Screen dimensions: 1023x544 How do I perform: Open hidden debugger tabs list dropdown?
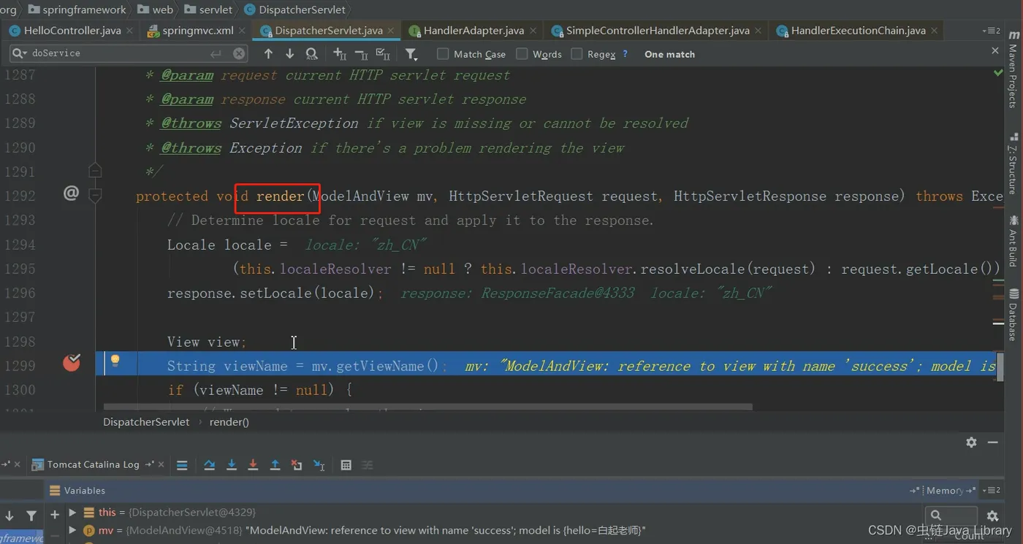click(992, 491)
